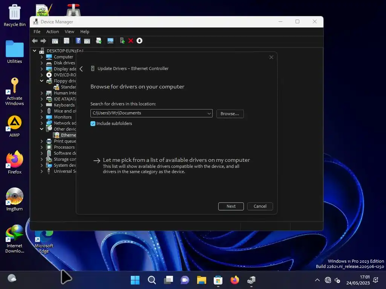Click the blue Help question mark icon
The height and width of the screenshot is (289, 386).
(x=78, y=41)
